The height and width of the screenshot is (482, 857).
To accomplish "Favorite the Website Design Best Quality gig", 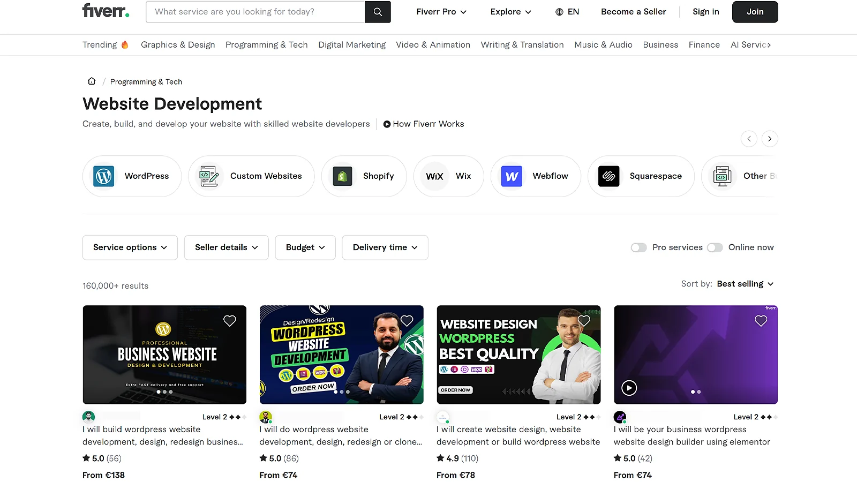I will pyautogui.click(x=584, y=321).
